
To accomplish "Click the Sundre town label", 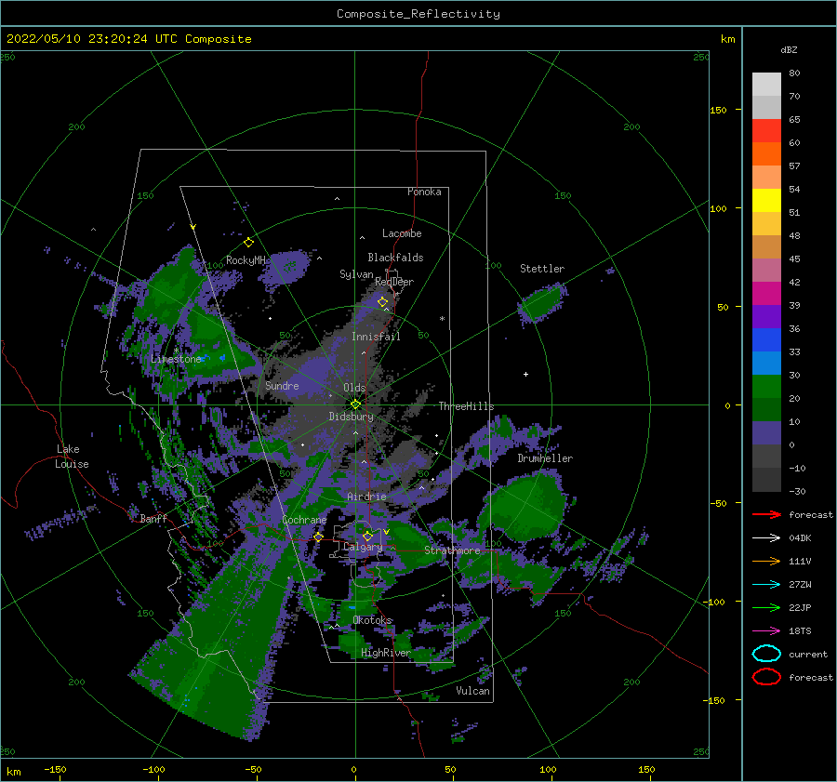I will [x=282, y=386].
